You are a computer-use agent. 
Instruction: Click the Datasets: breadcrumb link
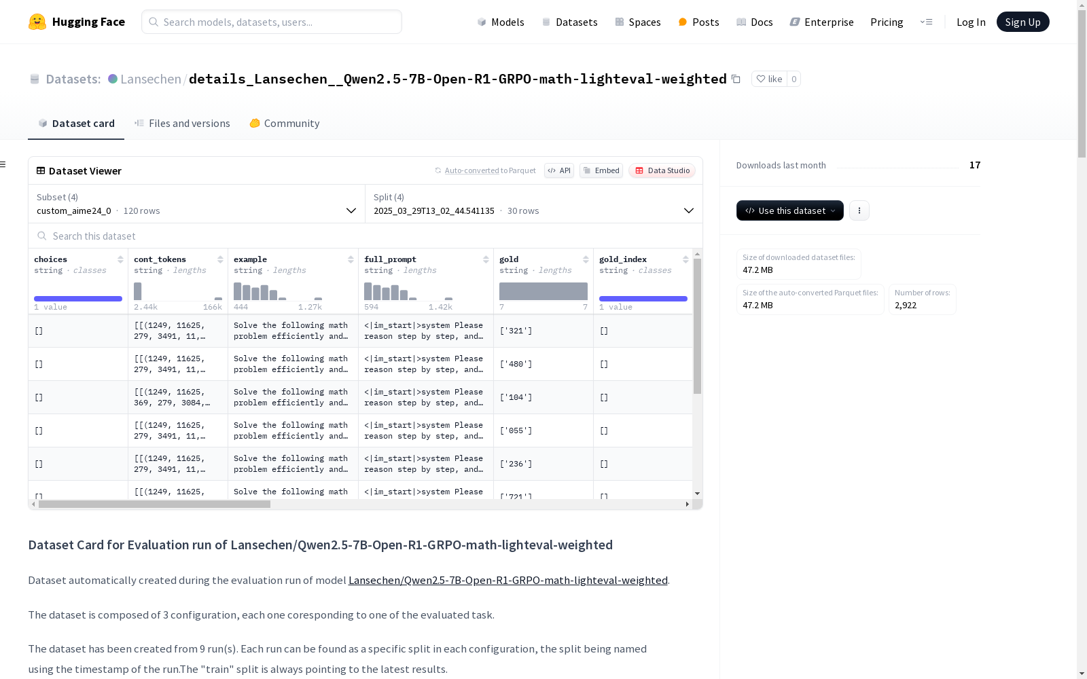point(73,79)
